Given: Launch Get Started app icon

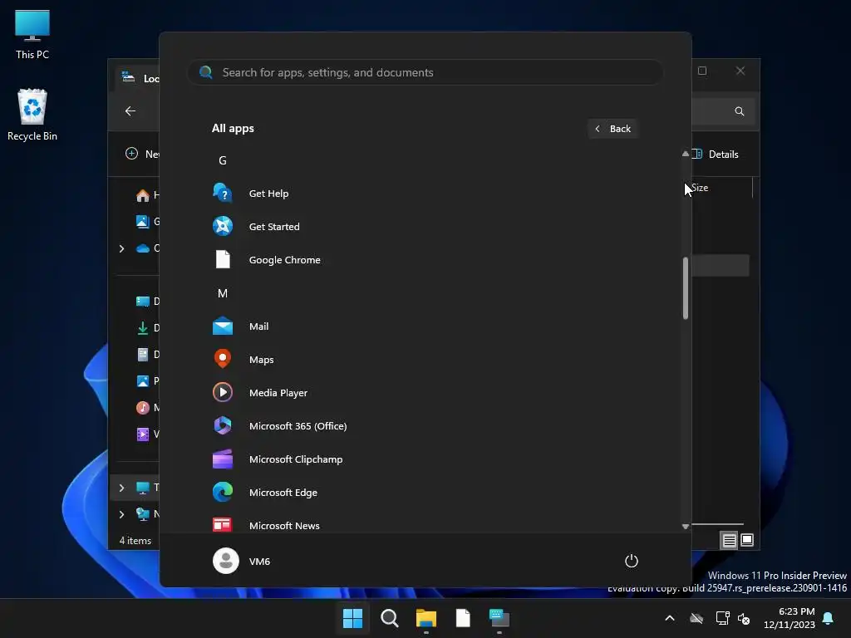Looking at the screenshot, I should [x=223, y=226].
